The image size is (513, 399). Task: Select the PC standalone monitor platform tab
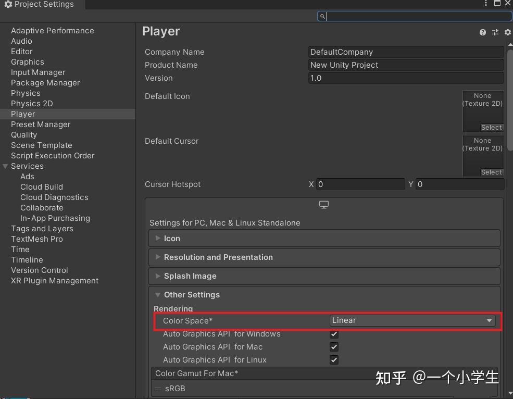(324, 205)
